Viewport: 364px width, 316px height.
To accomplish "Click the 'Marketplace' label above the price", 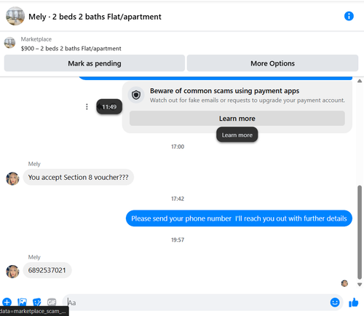I will pos(36,39).
